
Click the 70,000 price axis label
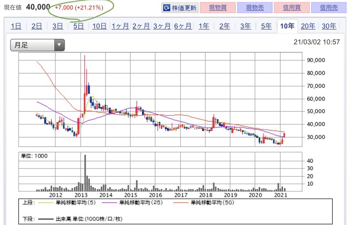[316, 86]
